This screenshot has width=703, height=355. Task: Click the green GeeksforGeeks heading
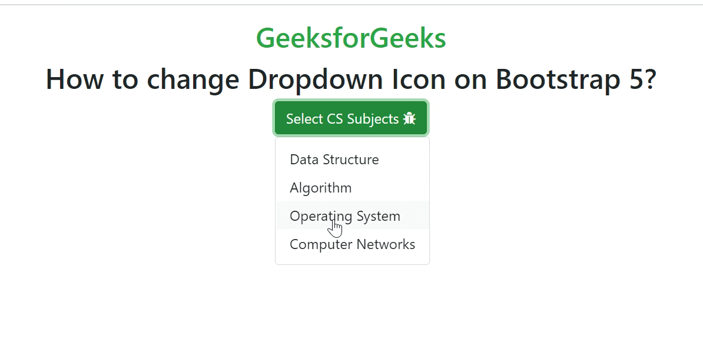click(x=351, y=38)
